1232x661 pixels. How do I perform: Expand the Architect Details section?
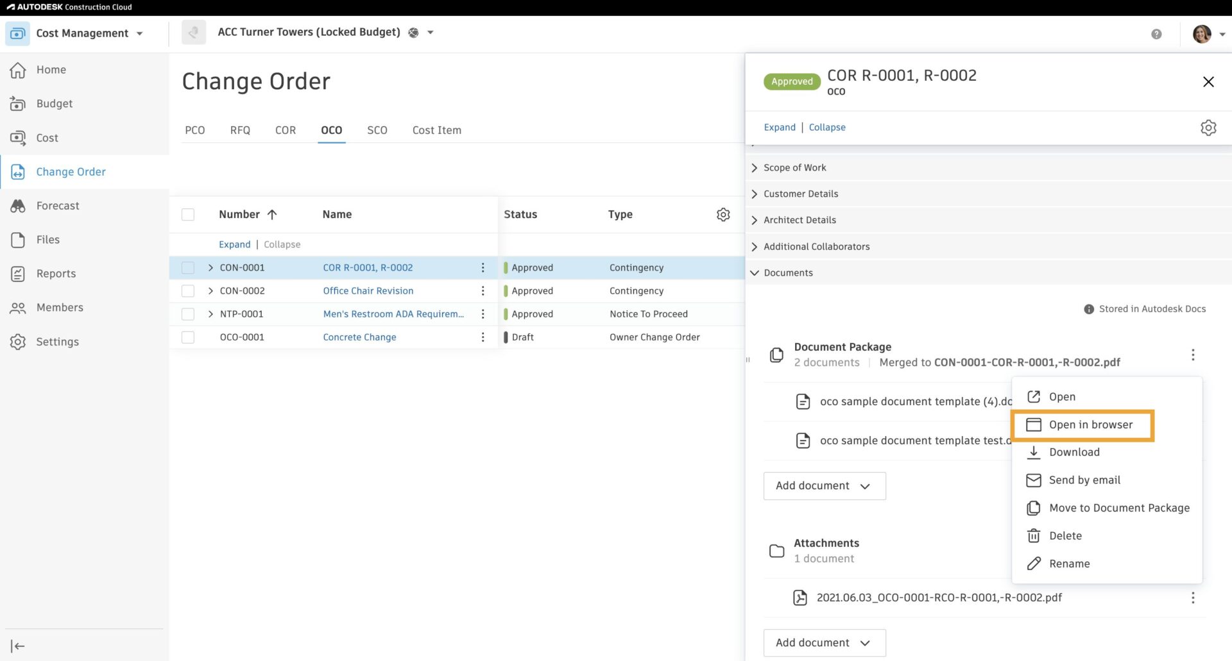pyautogui.click(x=988, y=220)
